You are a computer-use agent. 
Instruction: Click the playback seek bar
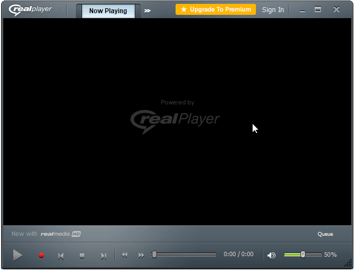point(185,255)
